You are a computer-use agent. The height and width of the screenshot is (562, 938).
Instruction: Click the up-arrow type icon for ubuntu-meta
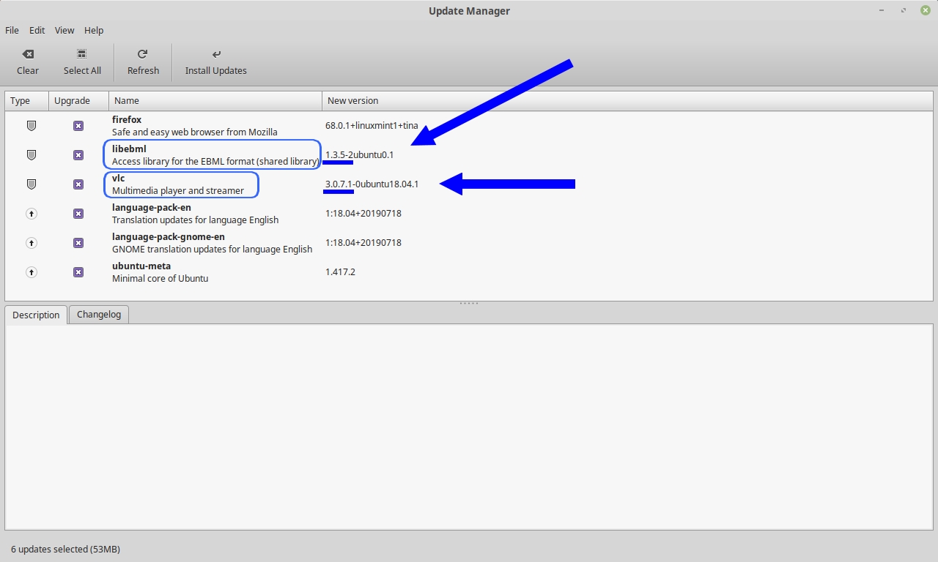32,272
